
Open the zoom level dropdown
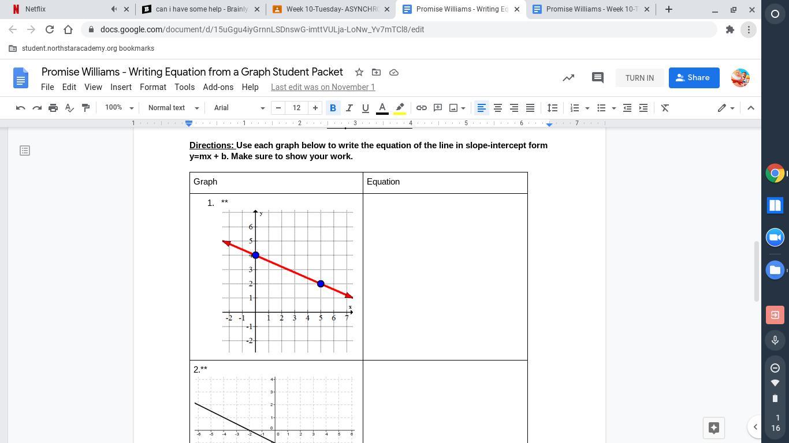click(x=120, y=108)
